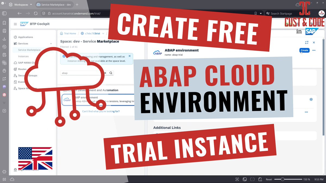Open the user profile avatar

tap(321, 13)
